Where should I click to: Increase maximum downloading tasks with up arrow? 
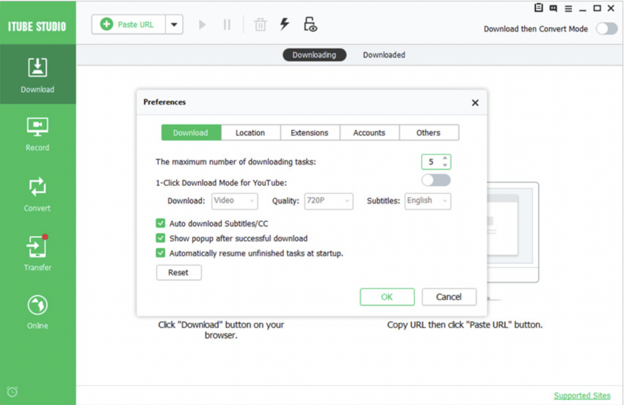click(445, 158)
